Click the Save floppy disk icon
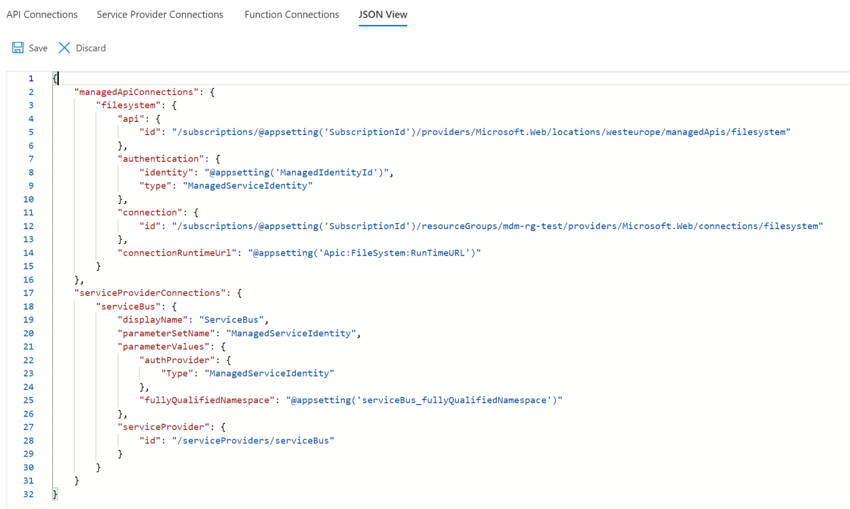The width and height of the screenshot is (850, 509). (x=18, y=48)
